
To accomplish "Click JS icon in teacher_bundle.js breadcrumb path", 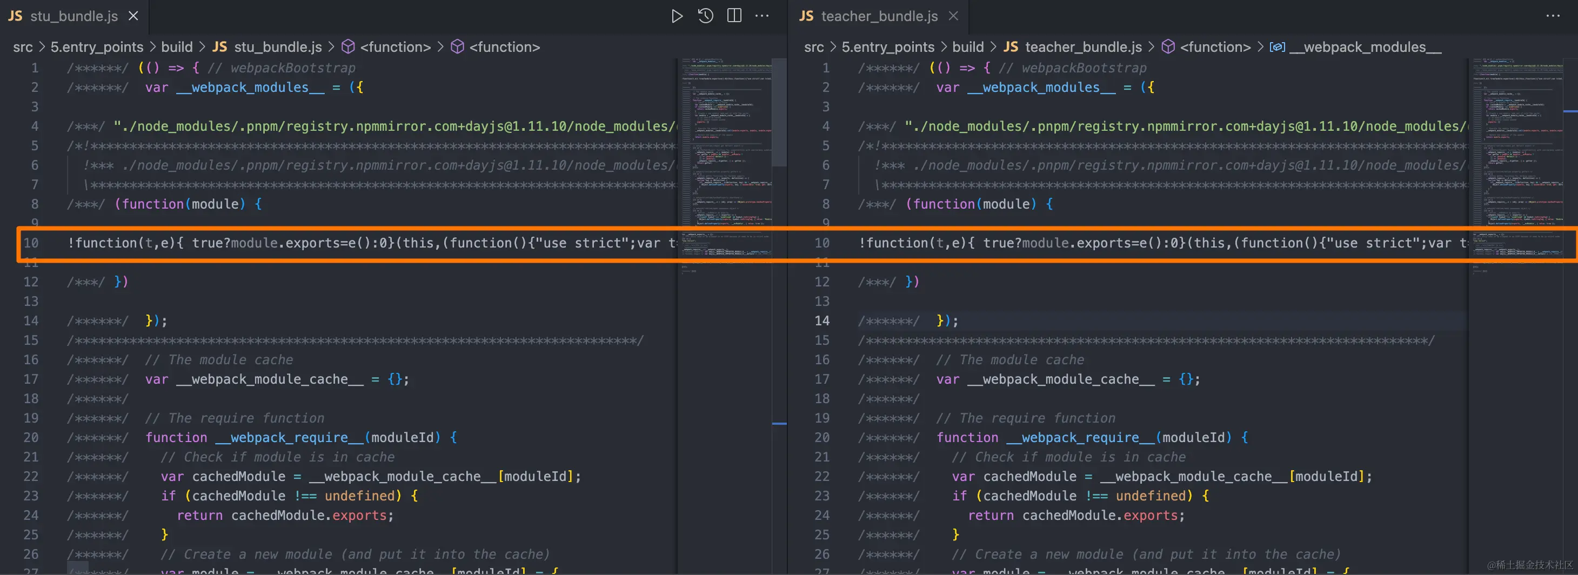I will 1011,46.
